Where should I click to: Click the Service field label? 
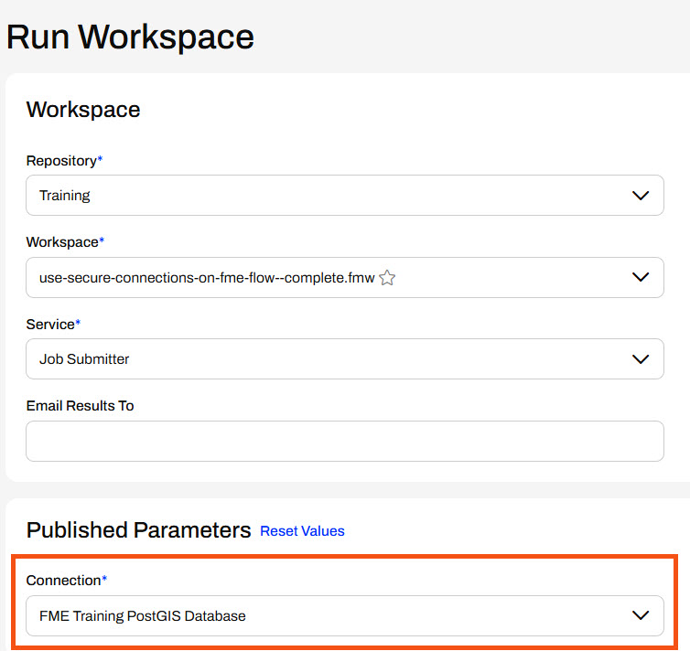pyautogui.click(x=50, y=325)
